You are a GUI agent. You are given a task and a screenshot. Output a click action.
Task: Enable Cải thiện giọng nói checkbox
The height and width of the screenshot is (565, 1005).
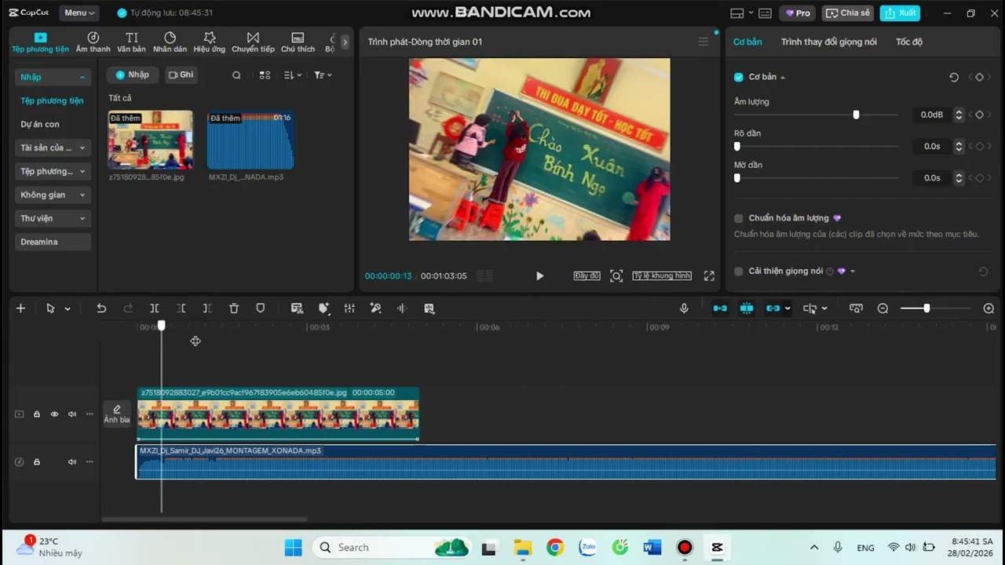click(x=738, y=272)
